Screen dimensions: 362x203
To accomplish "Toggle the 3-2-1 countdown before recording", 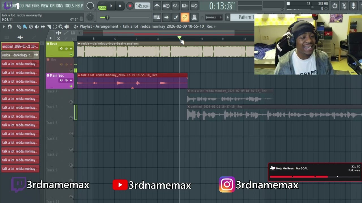I will pos(175,6).
